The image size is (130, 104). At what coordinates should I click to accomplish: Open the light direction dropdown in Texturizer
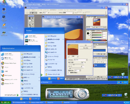(x=80, y=70)
